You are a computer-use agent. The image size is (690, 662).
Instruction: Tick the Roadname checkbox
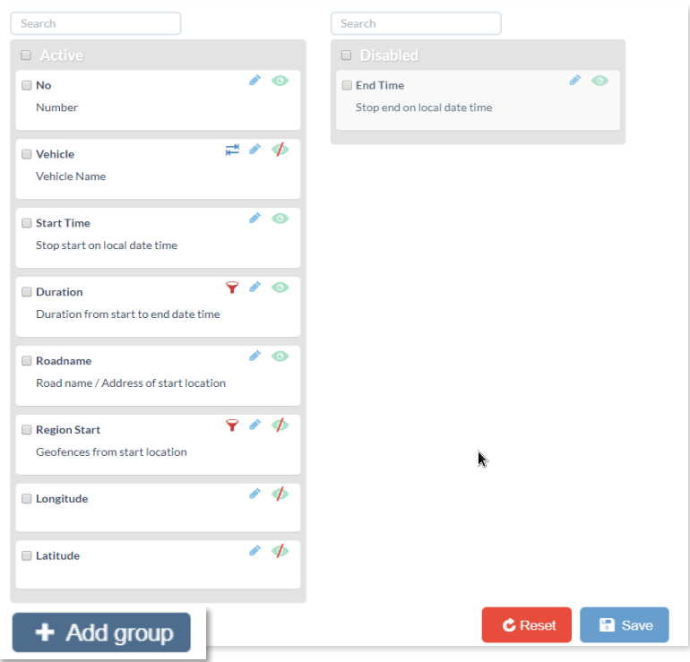[x=27, y=361]
